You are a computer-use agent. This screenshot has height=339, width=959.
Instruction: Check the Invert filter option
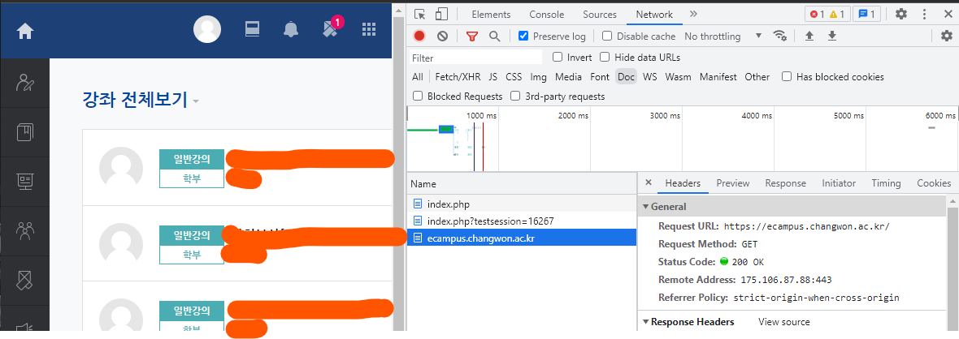[558, 57]
